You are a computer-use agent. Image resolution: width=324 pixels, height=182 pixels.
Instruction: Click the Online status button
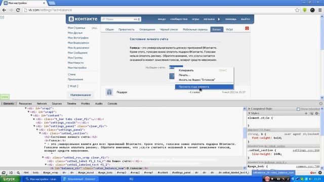pyautogui.click(x=5, y=97)
